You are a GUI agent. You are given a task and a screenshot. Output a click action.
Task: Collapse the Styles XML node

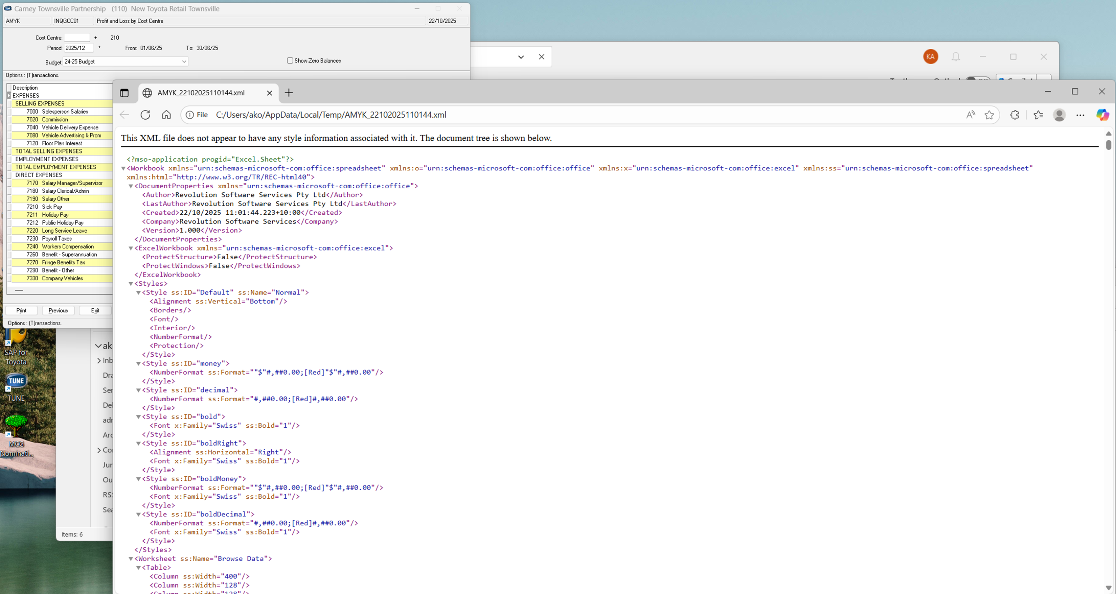130,284
